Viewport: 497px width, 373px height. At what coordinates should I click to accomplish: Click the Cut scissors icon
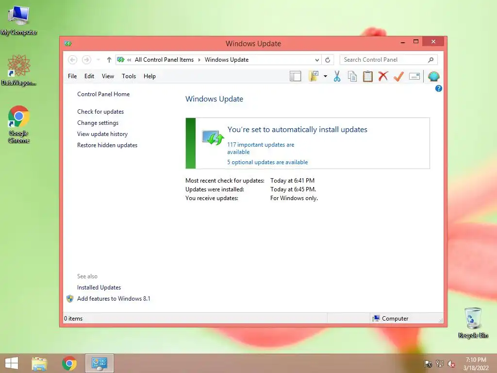[x=337, y=76]
